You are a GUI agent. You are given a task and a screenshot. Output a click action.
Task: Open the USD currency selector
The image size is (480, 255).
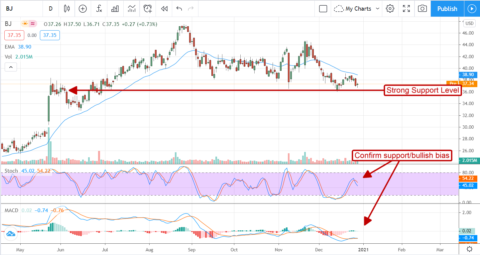[x=469, y=23]
